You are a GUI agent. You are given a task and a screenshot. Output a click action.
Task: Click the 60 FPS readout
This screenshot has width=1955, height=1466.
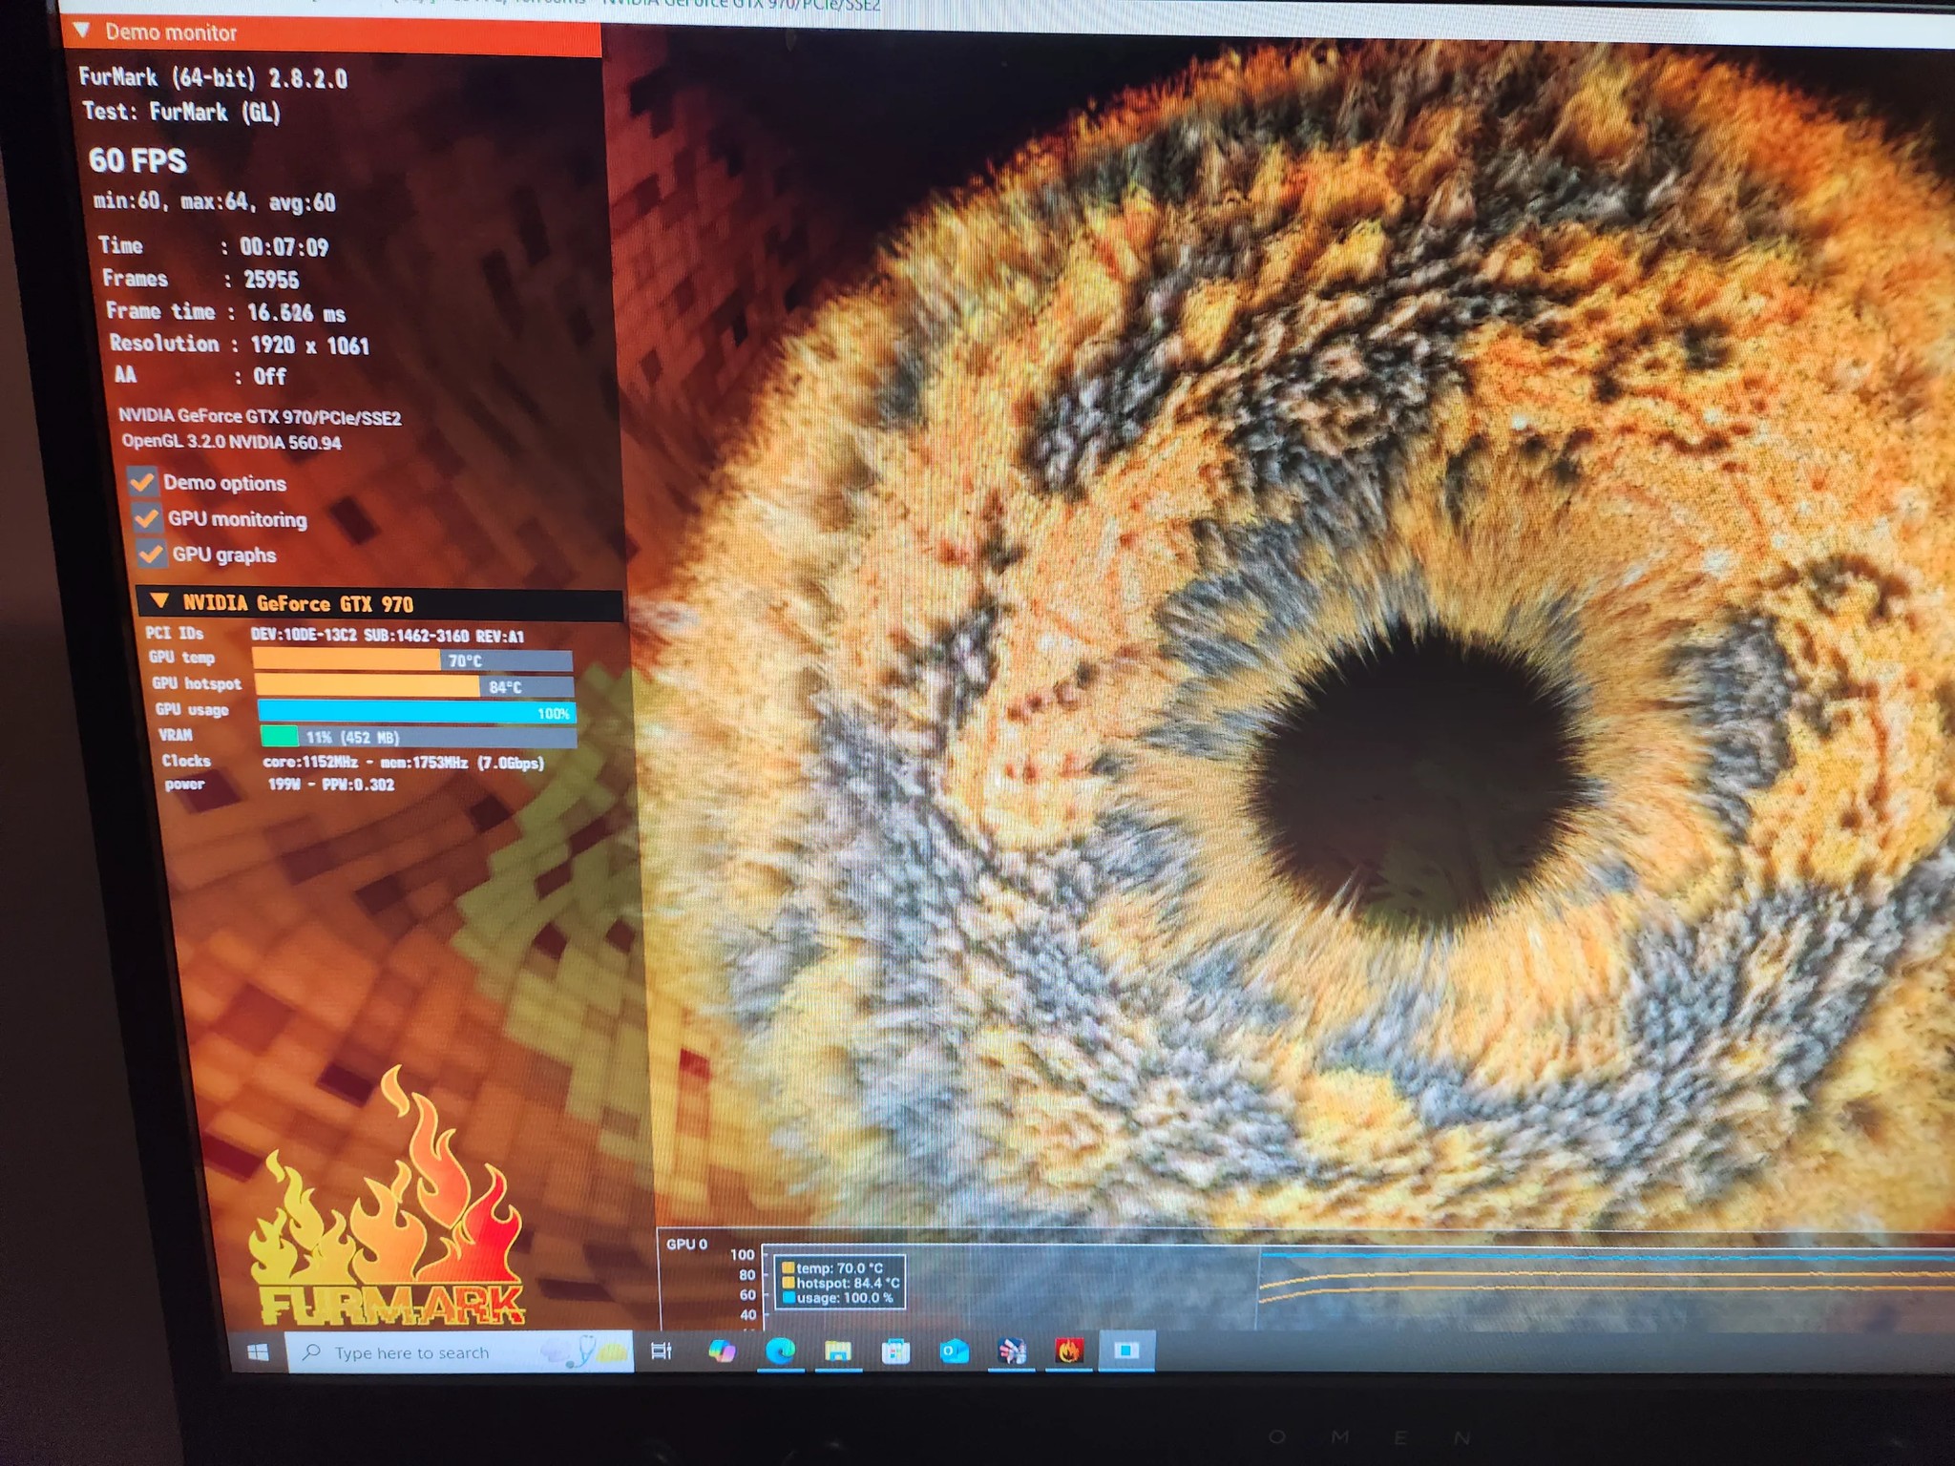tap(137, 162)
